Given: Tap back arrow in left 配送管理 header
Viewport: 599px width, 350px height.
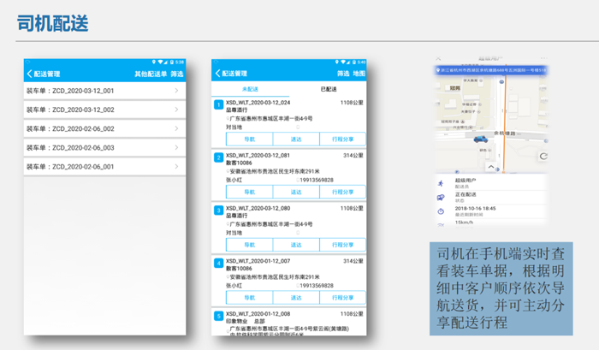Looking at the screenshot, I should (29, 74).
